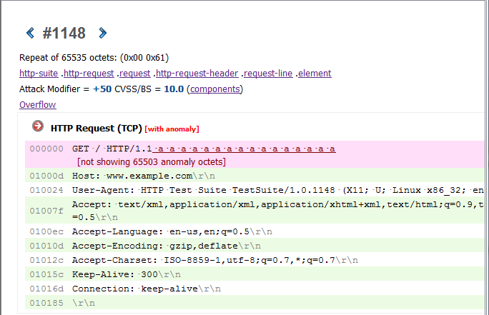Follow the request-line link
Image resolution: width=489 pixels, height=315 pixels.
(268, 74)
